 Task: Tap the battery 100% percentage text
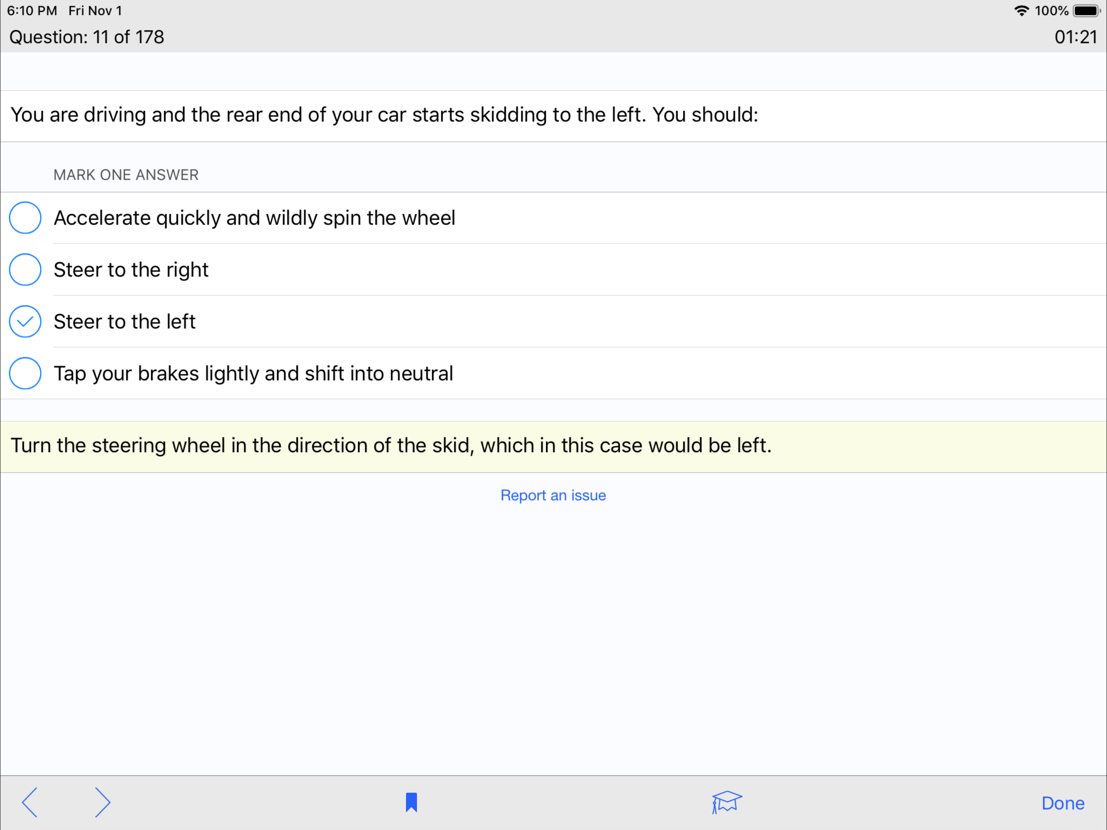(x=1051, y=11)
